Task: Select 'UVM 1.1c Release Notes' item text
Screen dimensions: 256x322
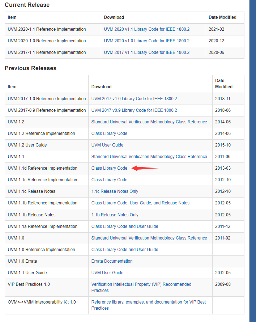Action: (x=31, y=191)
